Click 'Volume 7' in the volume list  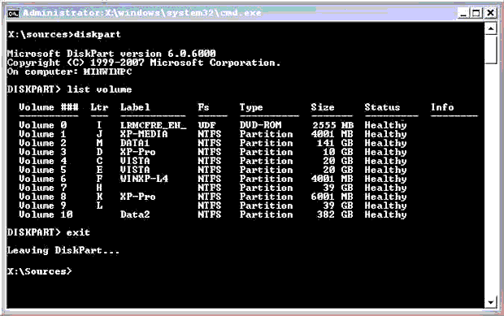tap(43, 188)
